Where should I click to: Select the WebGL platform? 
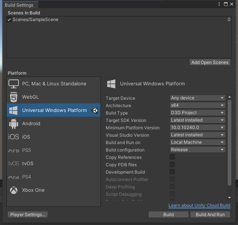coord(54,97)
